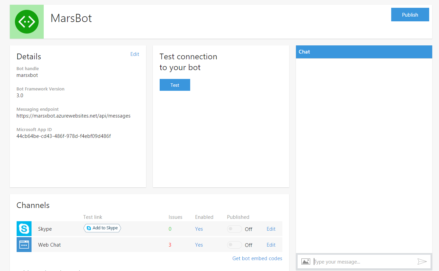Click the Skype channel name
The height and width of the screenshot is (271, 439).
pyautogui.click(x=45, y=229)
